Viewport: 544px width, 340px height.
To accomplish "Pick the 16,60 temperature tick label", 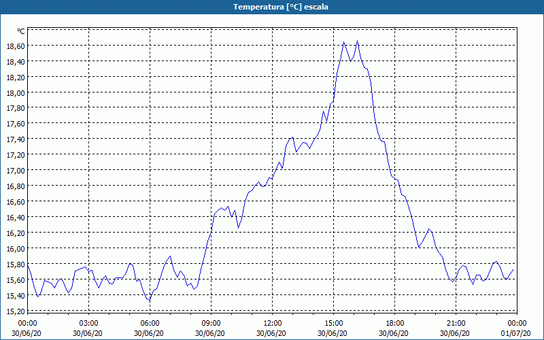I will [x=16, y=201].
